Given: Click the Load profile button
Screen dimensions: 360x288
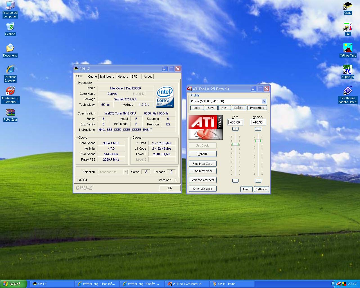Looking at the screenshot, I should coord(197,108).
